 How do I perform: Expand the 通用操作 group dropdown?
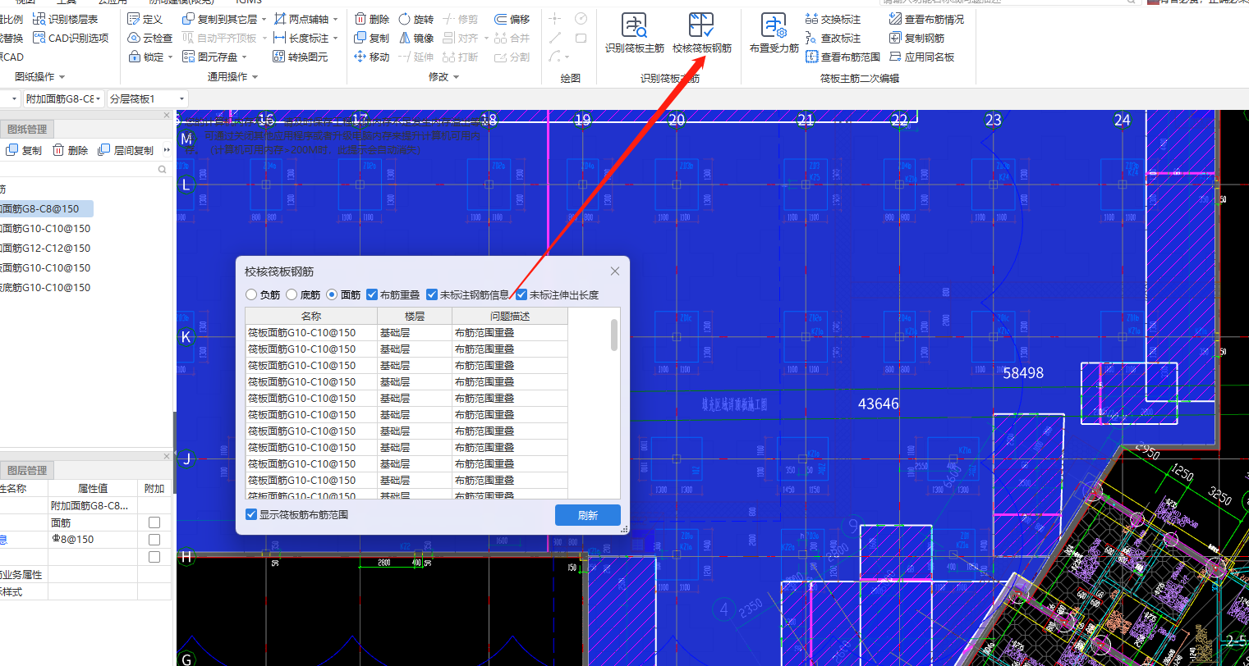[x=255, y=77]
